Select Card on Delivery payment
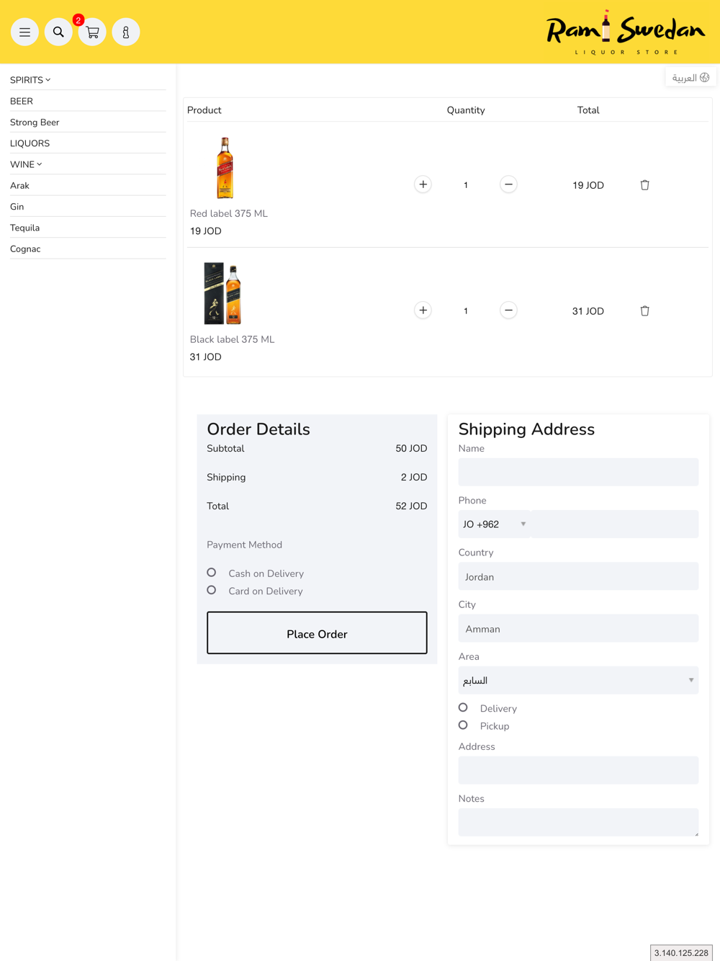720x961 pixels. coord(212,590)
